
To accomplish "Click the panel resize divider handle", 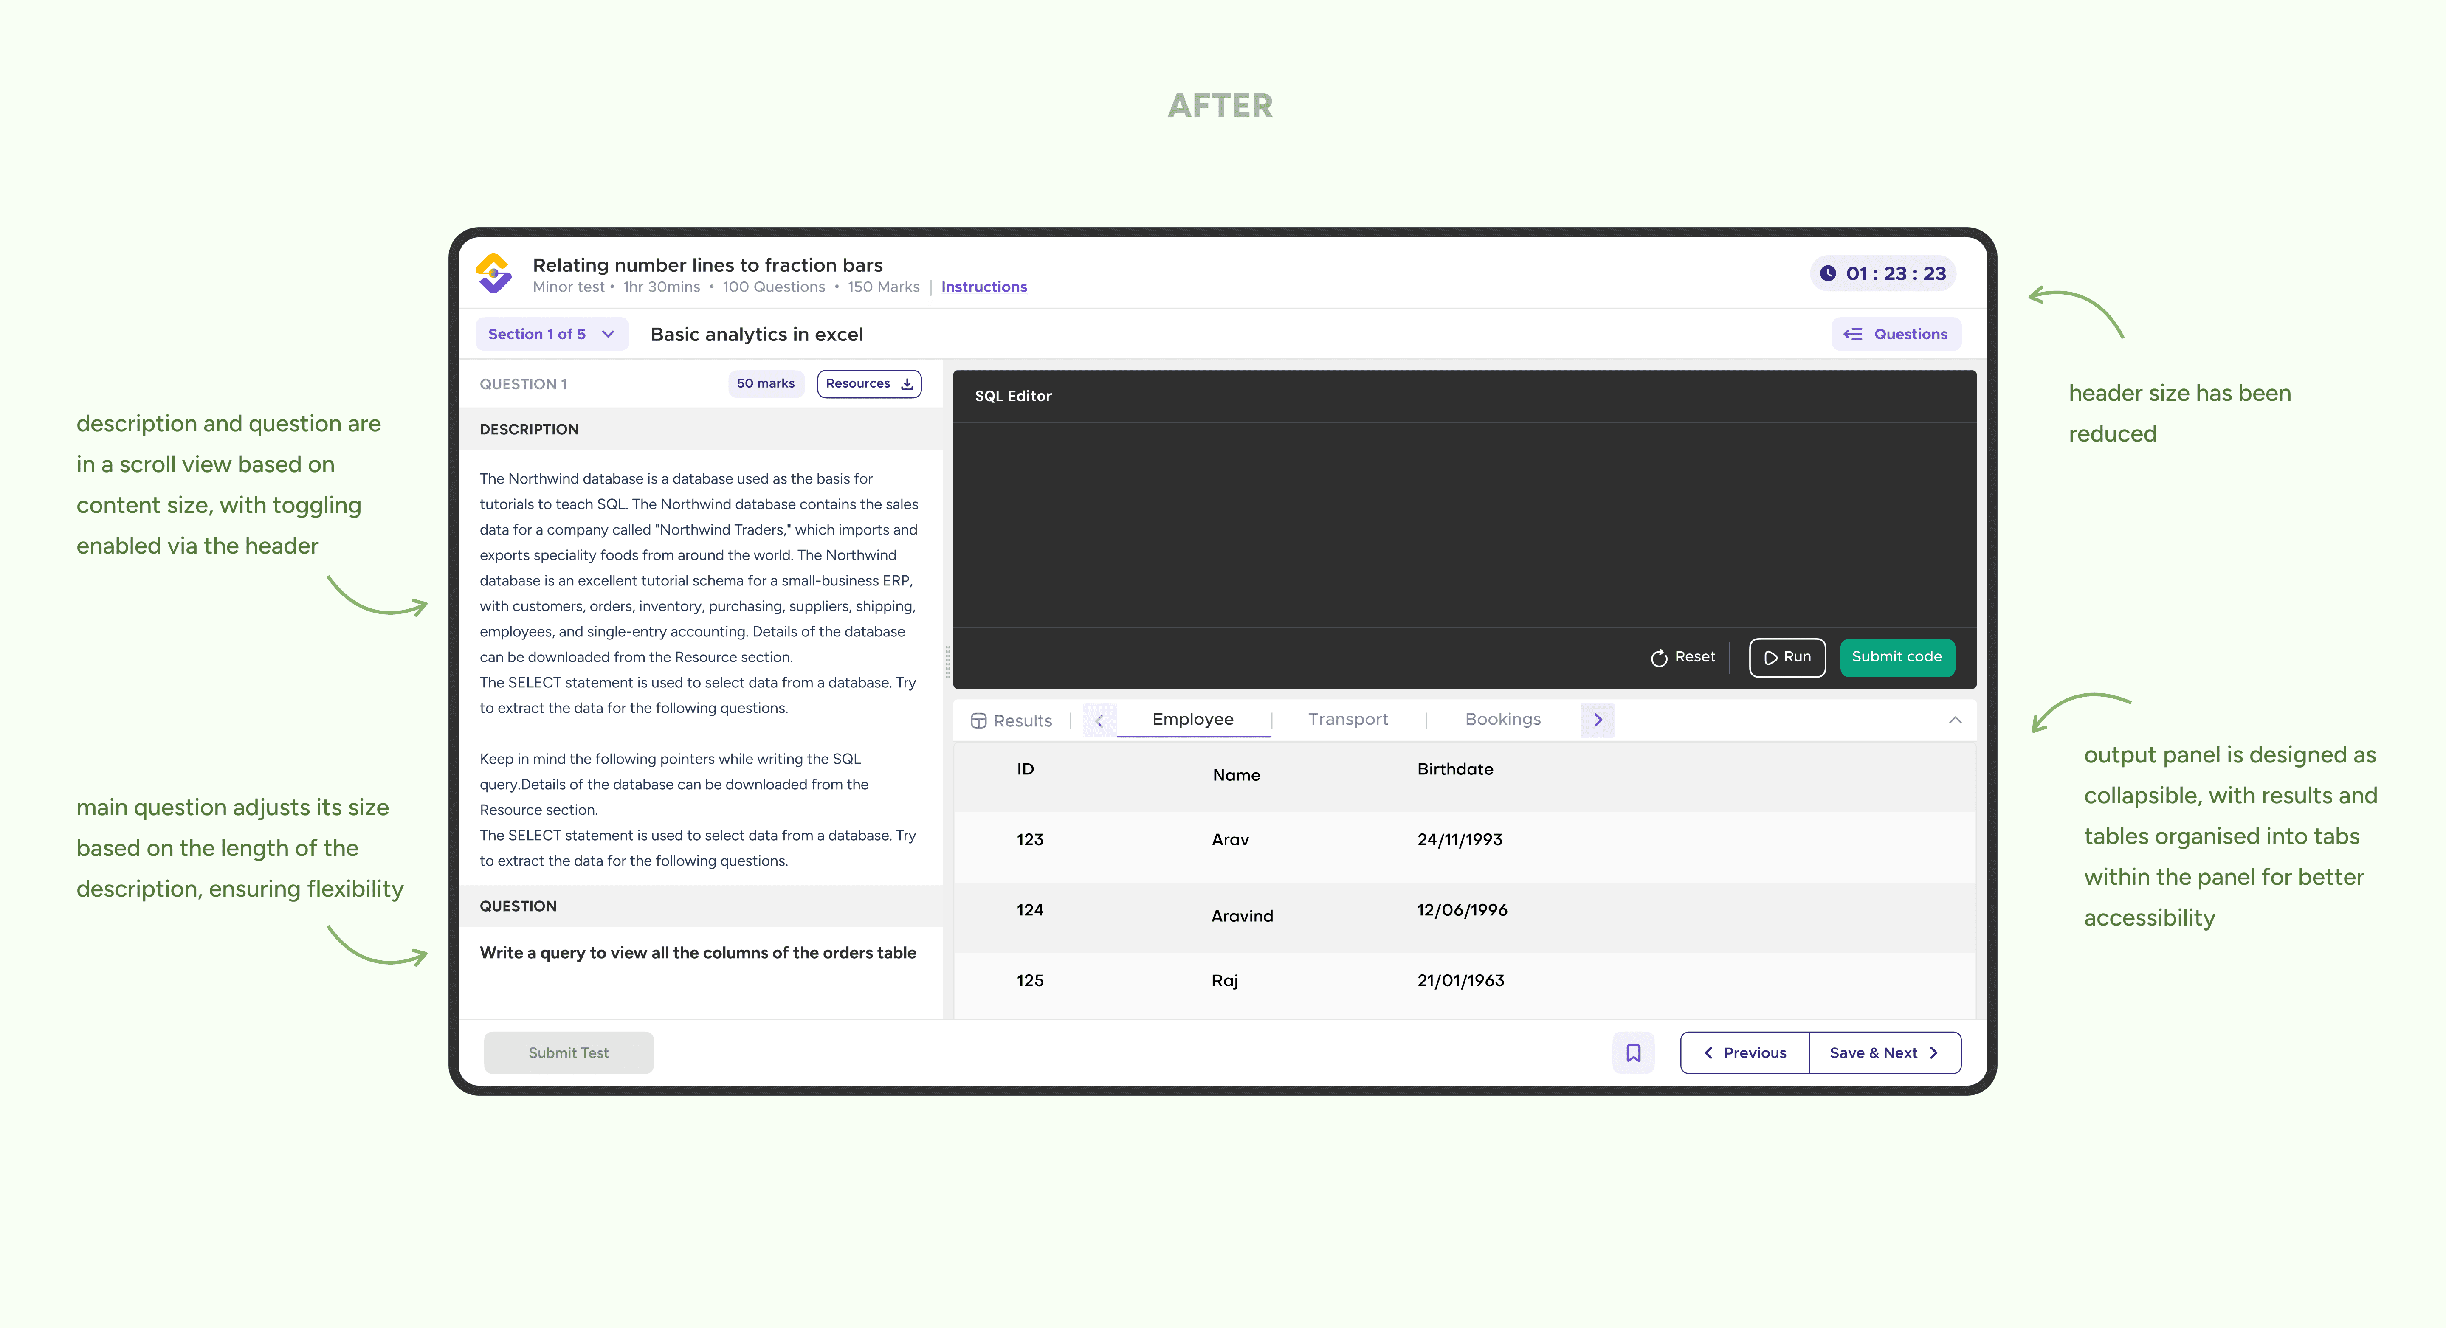I will point(948,661).
